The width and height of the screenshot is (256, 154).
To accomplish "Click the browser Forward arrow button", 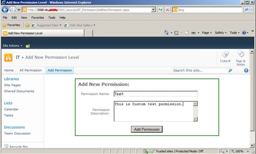I will click(13, 10).
